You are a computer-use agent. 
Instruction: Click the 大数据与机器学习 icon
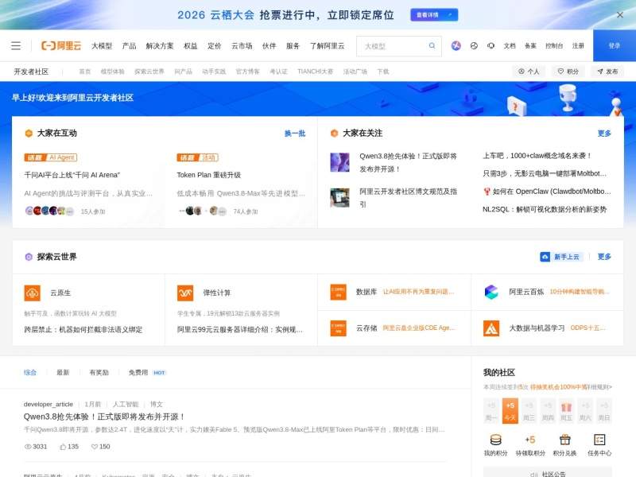click(x=491, y=328)
